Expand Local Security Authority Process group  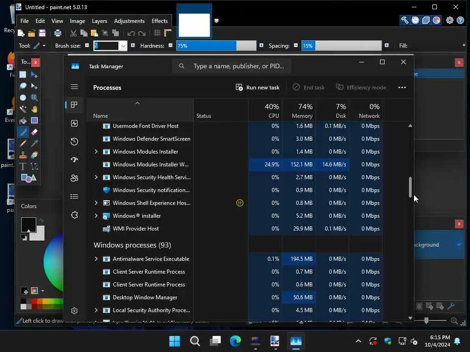tap(96, 310)
